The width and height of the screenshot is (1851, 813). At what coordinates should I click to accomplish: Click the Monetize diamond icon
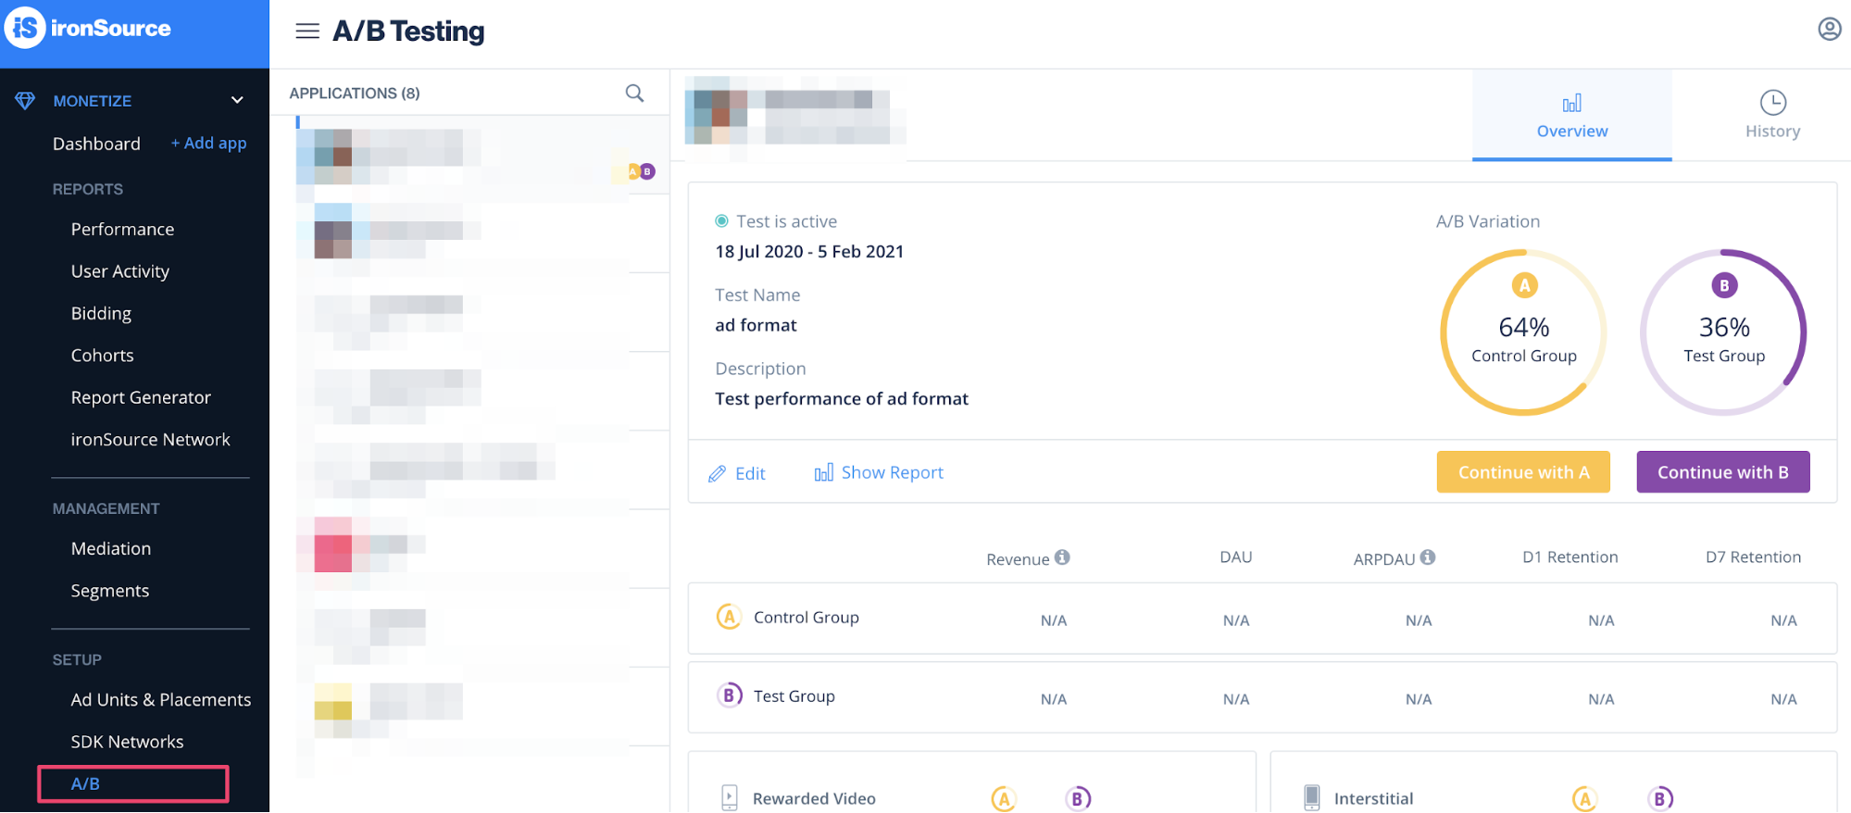tap(25, 100)
